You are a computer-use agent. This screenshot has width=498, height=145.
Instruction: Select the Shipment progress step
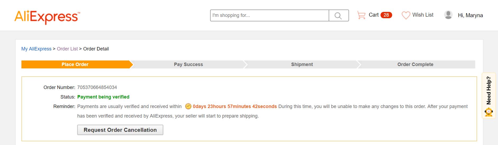(x=302, y=64)
